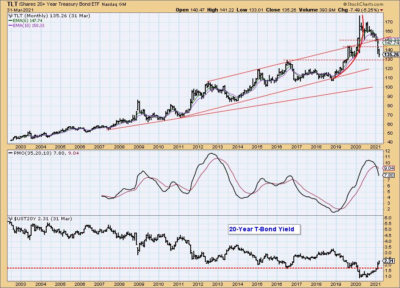
Task: Select the purple EMA(10) 150.33 legend
Action: click(27, 25)
